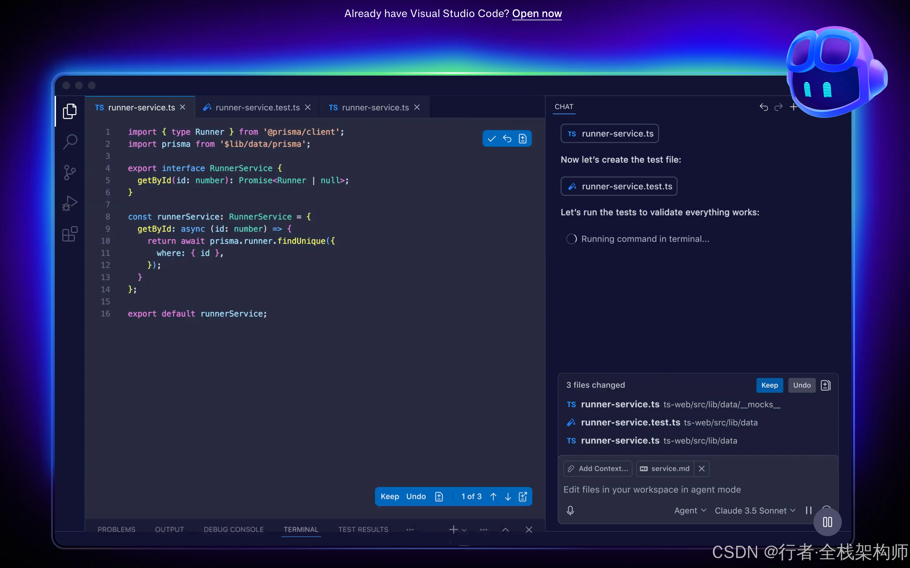Open the DEBUG CONSOLE panel tab
The width and height of the screenshot is (910, 568).
click(x=234, y=529)
